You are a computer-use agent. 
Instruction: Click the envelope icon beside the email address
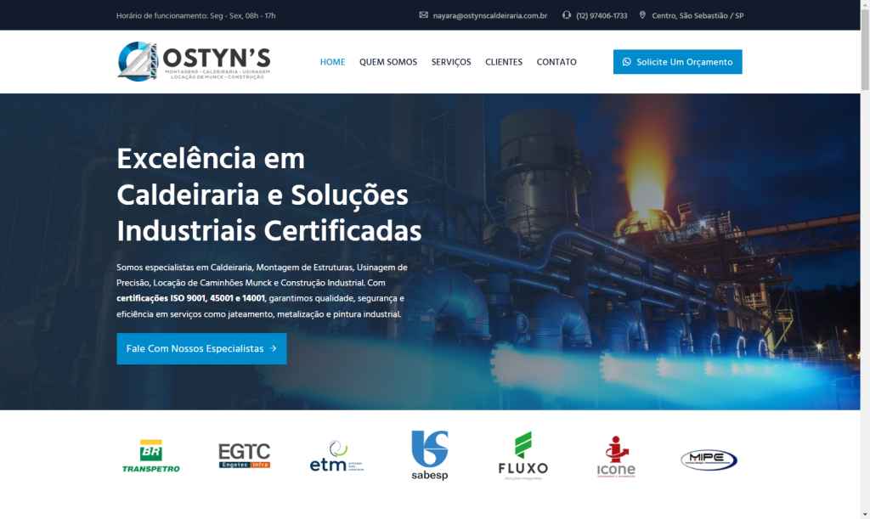(423, 15)
